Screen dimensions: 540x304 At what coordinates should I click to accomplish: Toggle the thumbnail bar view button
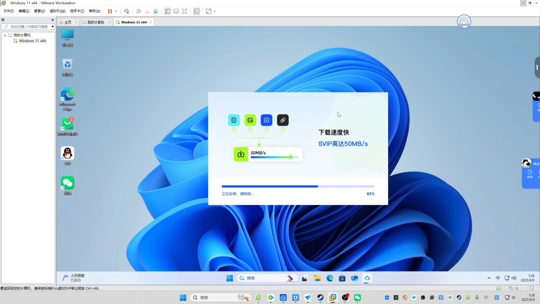(176, 11)
